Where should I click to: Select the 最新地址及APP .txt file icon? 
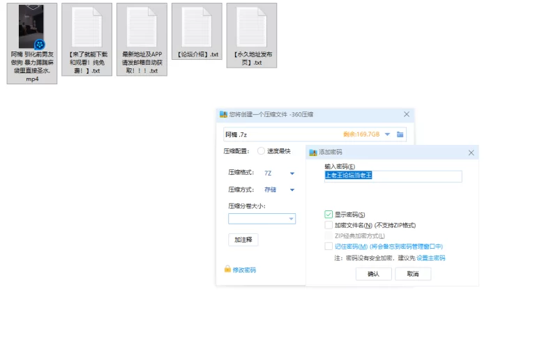pos(142,27)
